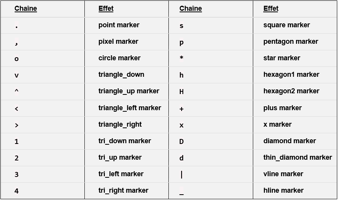This screenshot has width=338, height=200.
Task: Select the "square marker" cell
Action: [286, 25]
